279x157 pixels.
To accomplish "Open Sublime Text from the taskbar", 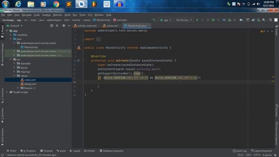I will (69, 4).
